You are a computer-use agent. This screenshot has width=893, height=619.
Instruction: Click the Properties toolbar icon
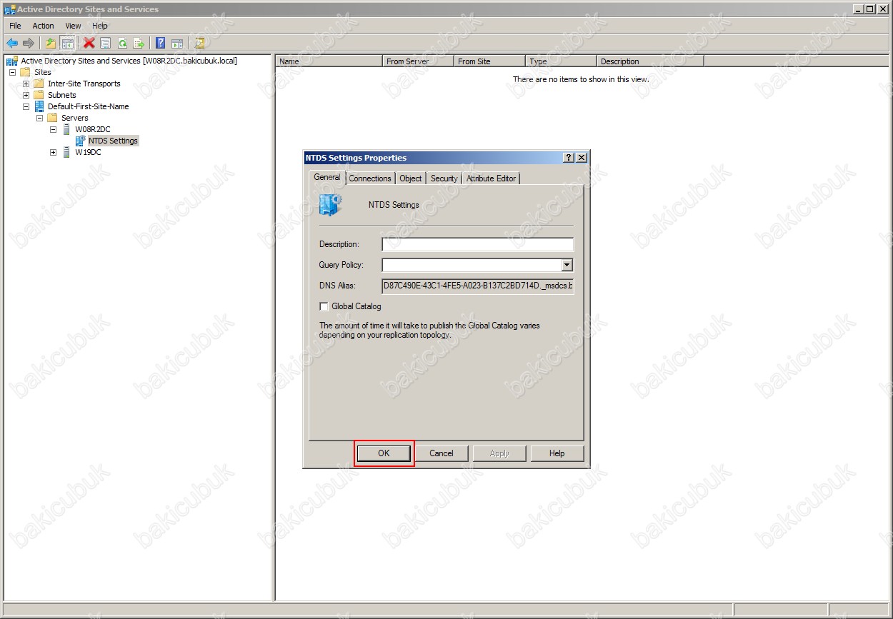[x=106, y=44]
